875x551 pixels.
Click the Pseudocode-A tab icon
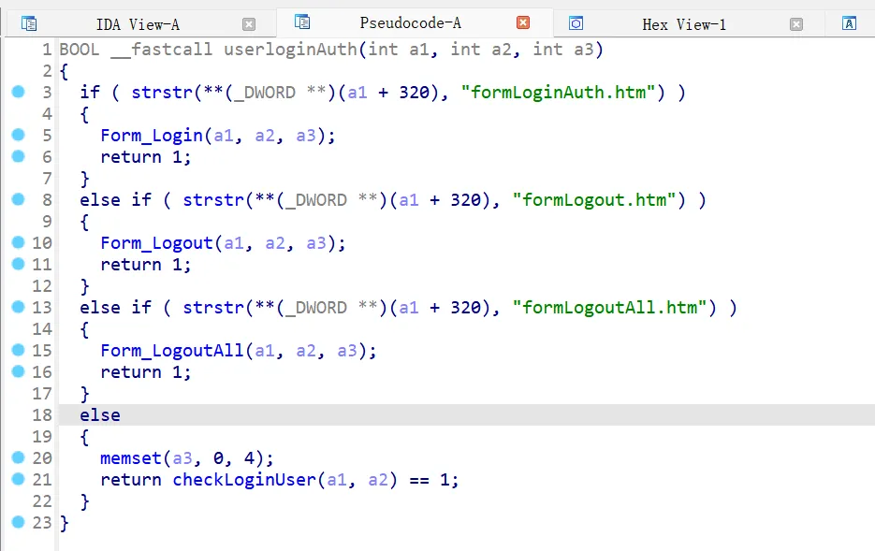(x=302, y=22)
